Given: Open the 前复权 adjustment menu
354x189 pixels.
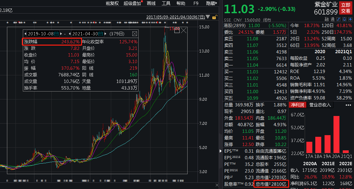Looking at the screenshot, I should click(112, 3).
